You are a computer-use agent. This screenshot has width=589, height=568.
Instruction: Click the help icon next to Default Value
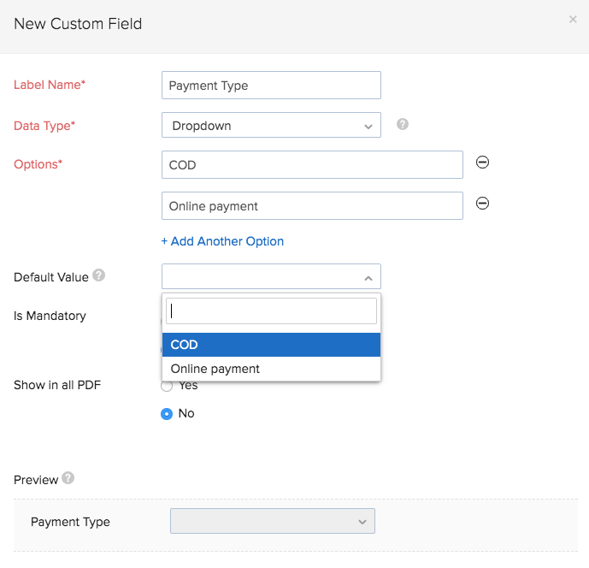point(99,275)
